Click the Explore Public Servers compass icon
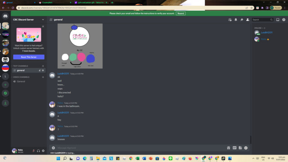 click(5, 93)
